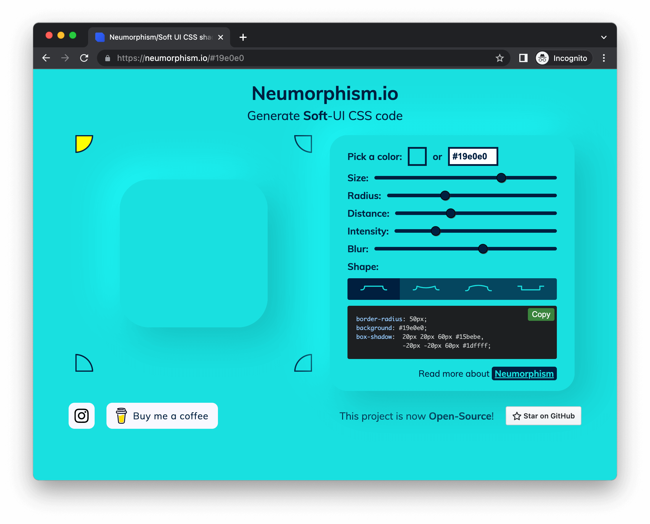Choose the concave shape option
This screenshot has width=650, height=524.
pos(426,289)
